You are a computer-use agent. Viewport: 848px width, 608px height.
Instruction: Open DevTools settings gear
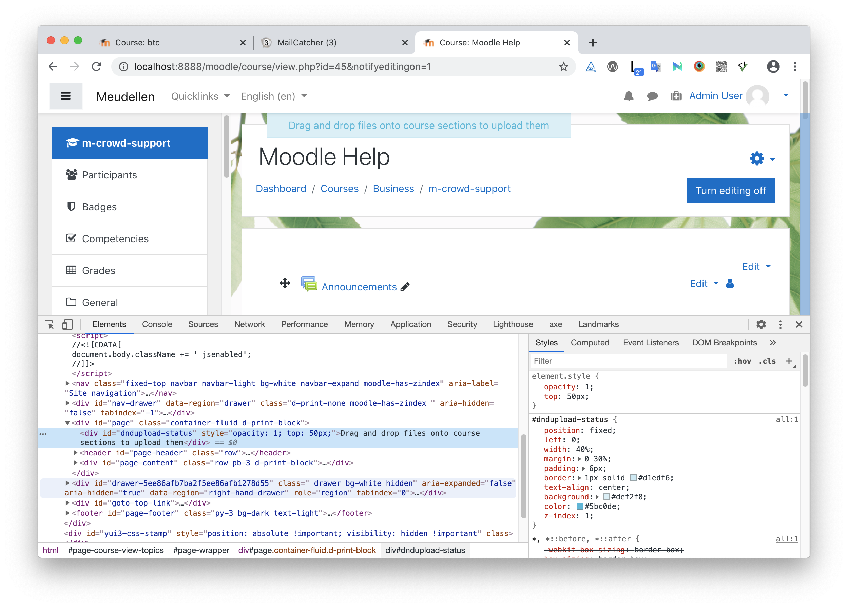[761, 324]
